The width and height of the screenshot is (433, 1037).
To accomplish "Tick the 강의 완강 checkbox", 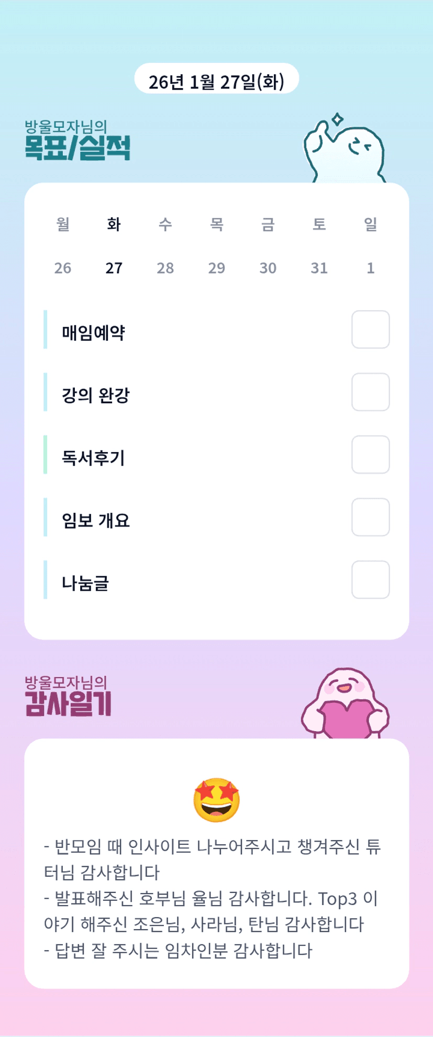I will tap(370, 392).
